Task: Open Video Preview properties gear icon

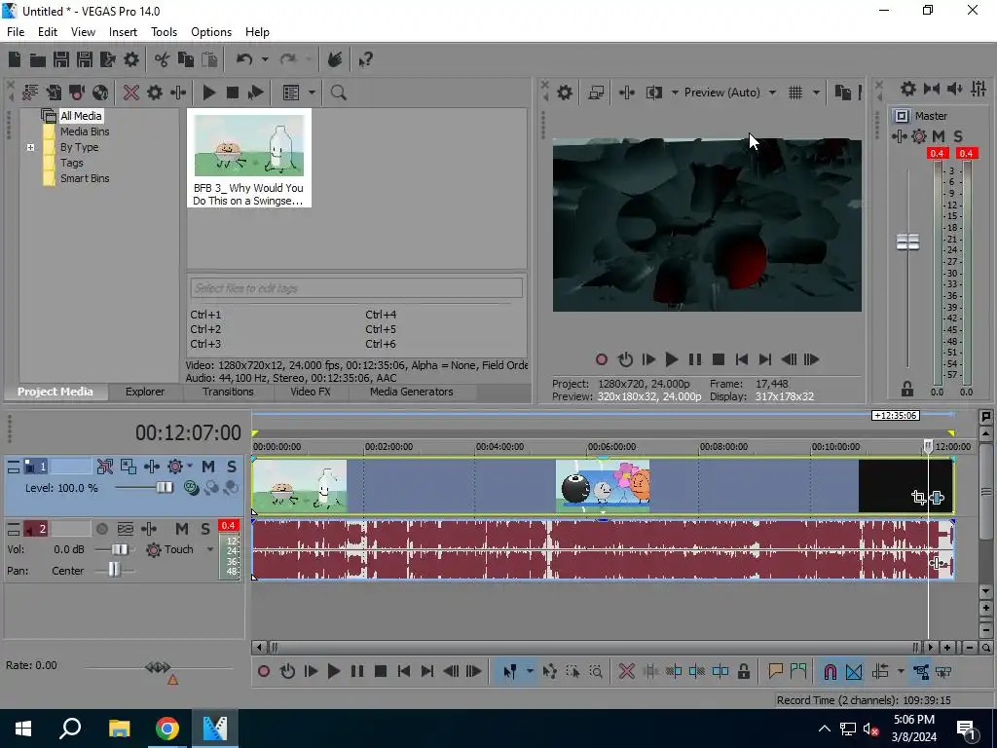Action: pyautogui.click(x=565, y=93)
